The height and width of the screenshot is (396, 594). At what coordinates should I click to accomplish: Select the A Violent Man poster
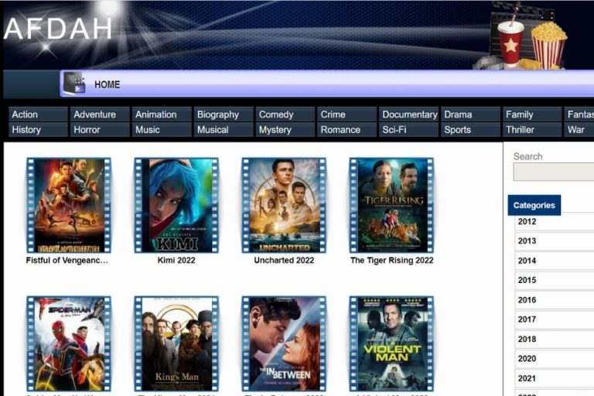coord(391,343)
